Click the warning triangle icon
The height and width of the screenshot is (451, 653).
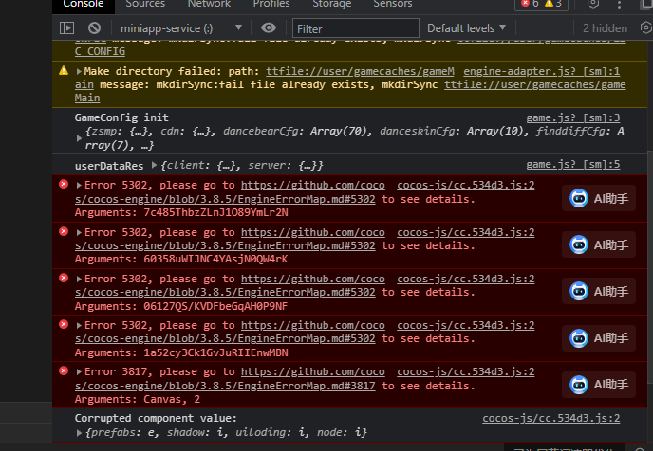tap(64, 70)
